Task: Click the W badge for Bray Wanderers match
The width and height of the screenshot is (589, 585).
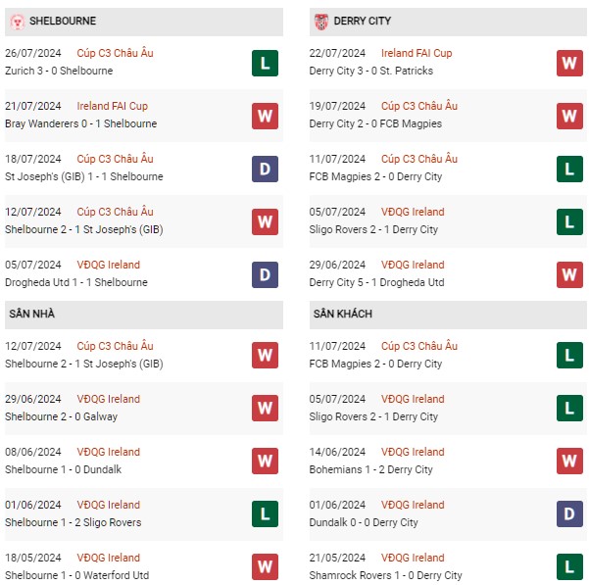Action: pos(265,116)
